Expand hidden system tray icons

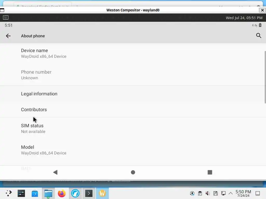tap(231, 193)
